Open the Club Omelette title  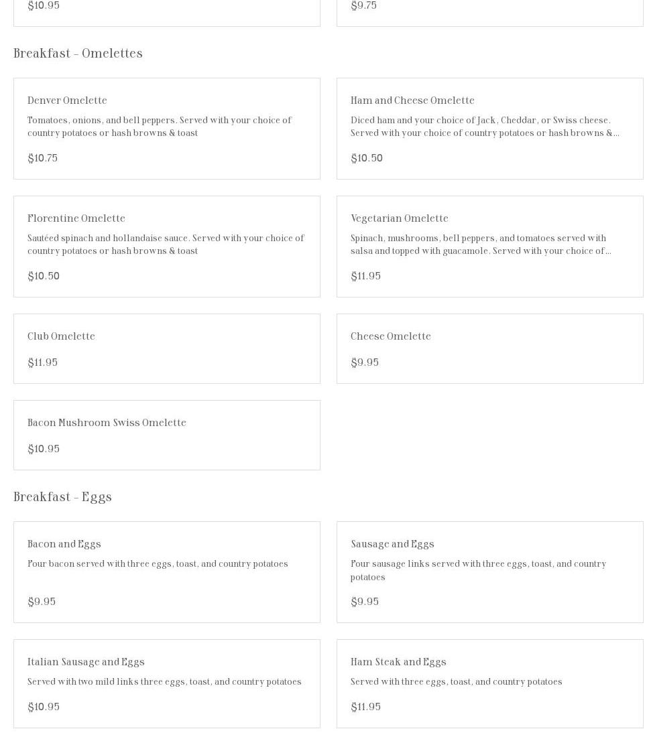[61, 336]
